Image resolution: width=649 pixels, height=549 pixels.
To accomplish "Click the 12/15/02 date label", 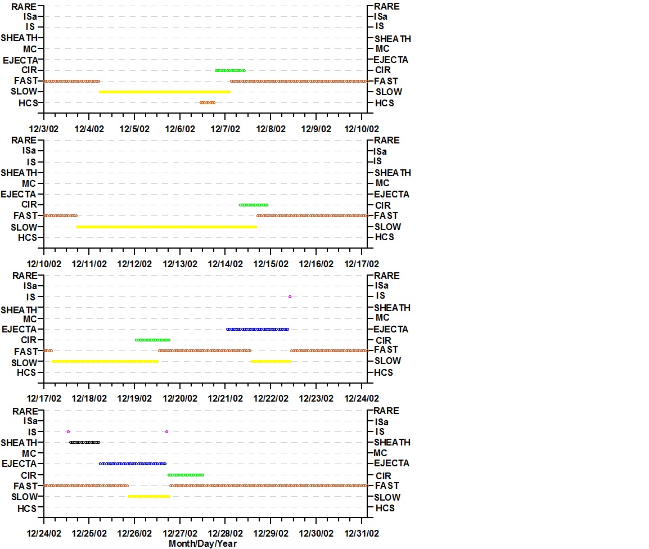I will (x=271, y=264).
